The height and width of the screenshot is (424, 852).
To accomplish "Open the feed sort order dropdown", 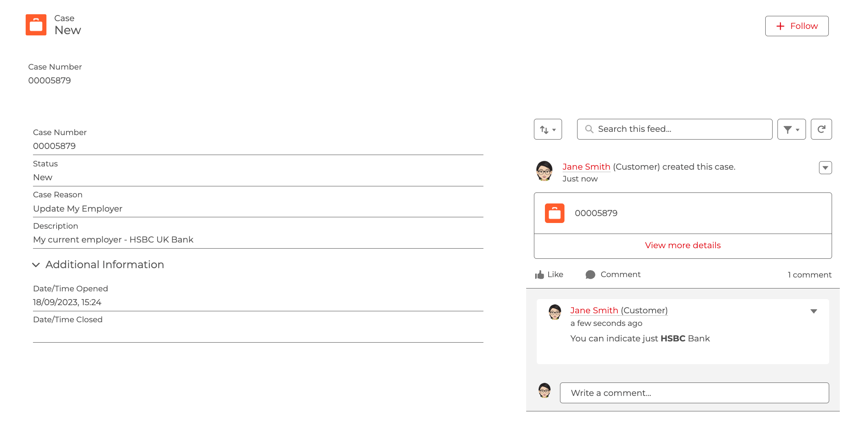I will (x=548, y=129).
